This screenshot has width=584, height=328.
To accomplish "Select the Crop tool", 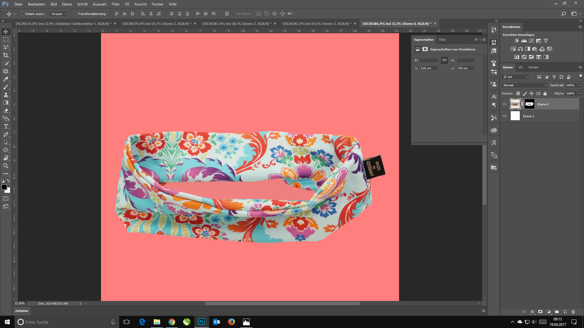I will click(x=6, y=55).
